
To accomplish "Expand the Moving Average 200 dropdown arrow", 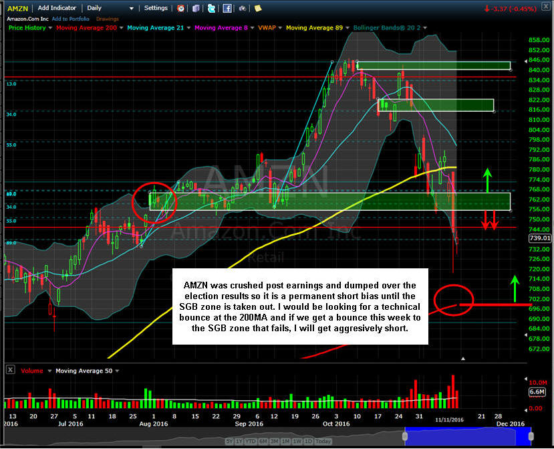I will pos(121,28).
